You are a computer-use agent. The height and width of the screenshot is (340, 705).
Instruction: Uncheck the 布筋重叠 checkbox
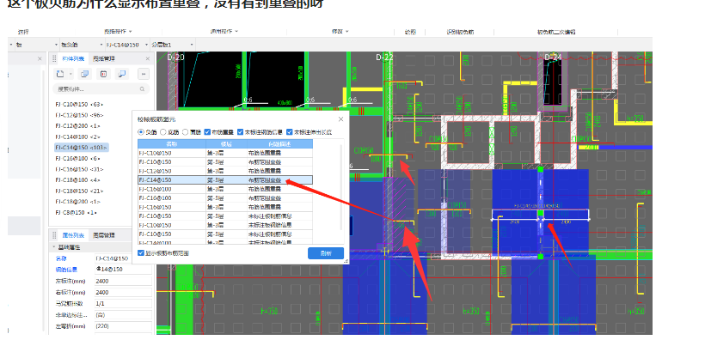pos(207,132)
